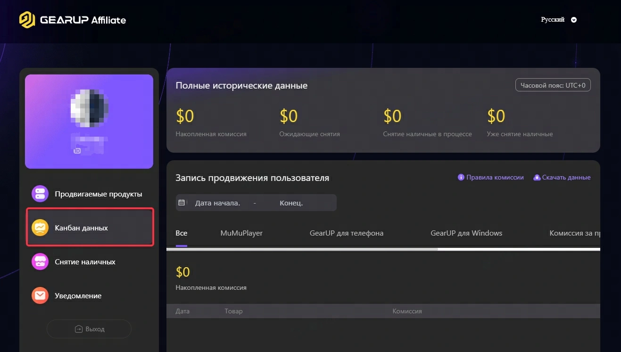Click the Часовой пояс UTC+0 button

click(553, 85)
